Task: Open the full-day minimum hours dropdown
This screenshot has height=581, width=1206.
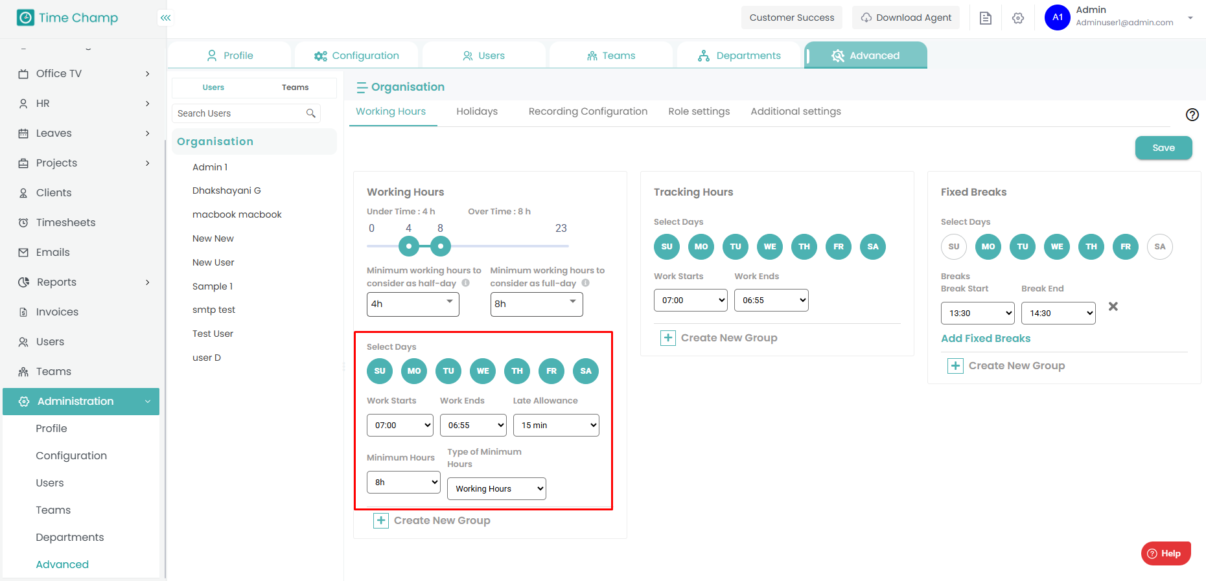Action: pyautogui.click(x=537, y=304)
